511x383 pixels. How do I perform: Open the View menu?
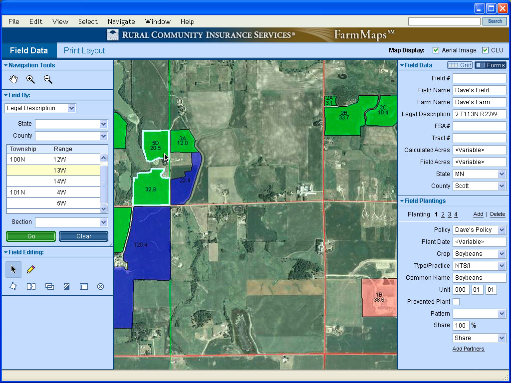click(x=60, y=21)
